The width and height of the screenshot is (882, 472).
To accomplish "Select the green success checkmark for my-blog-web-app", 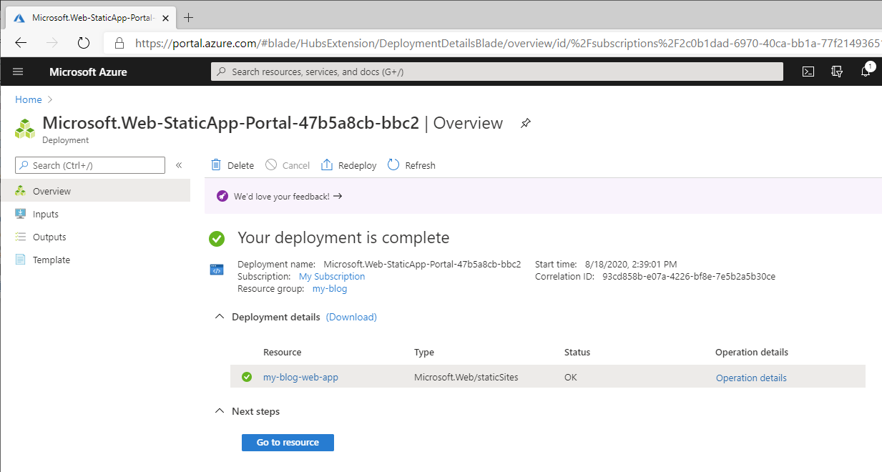I will click(x=247, y=377).
